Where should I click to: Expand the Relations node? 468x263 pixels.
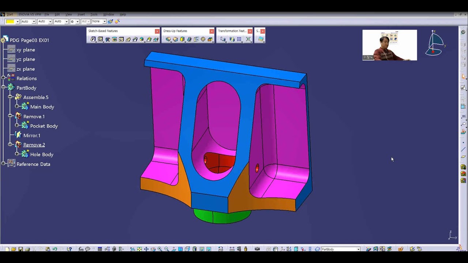tap(3, 78)
